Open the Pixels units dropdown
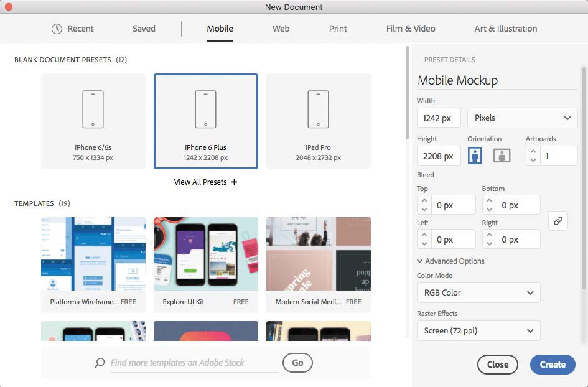The image size is (588, 387). 523,118
